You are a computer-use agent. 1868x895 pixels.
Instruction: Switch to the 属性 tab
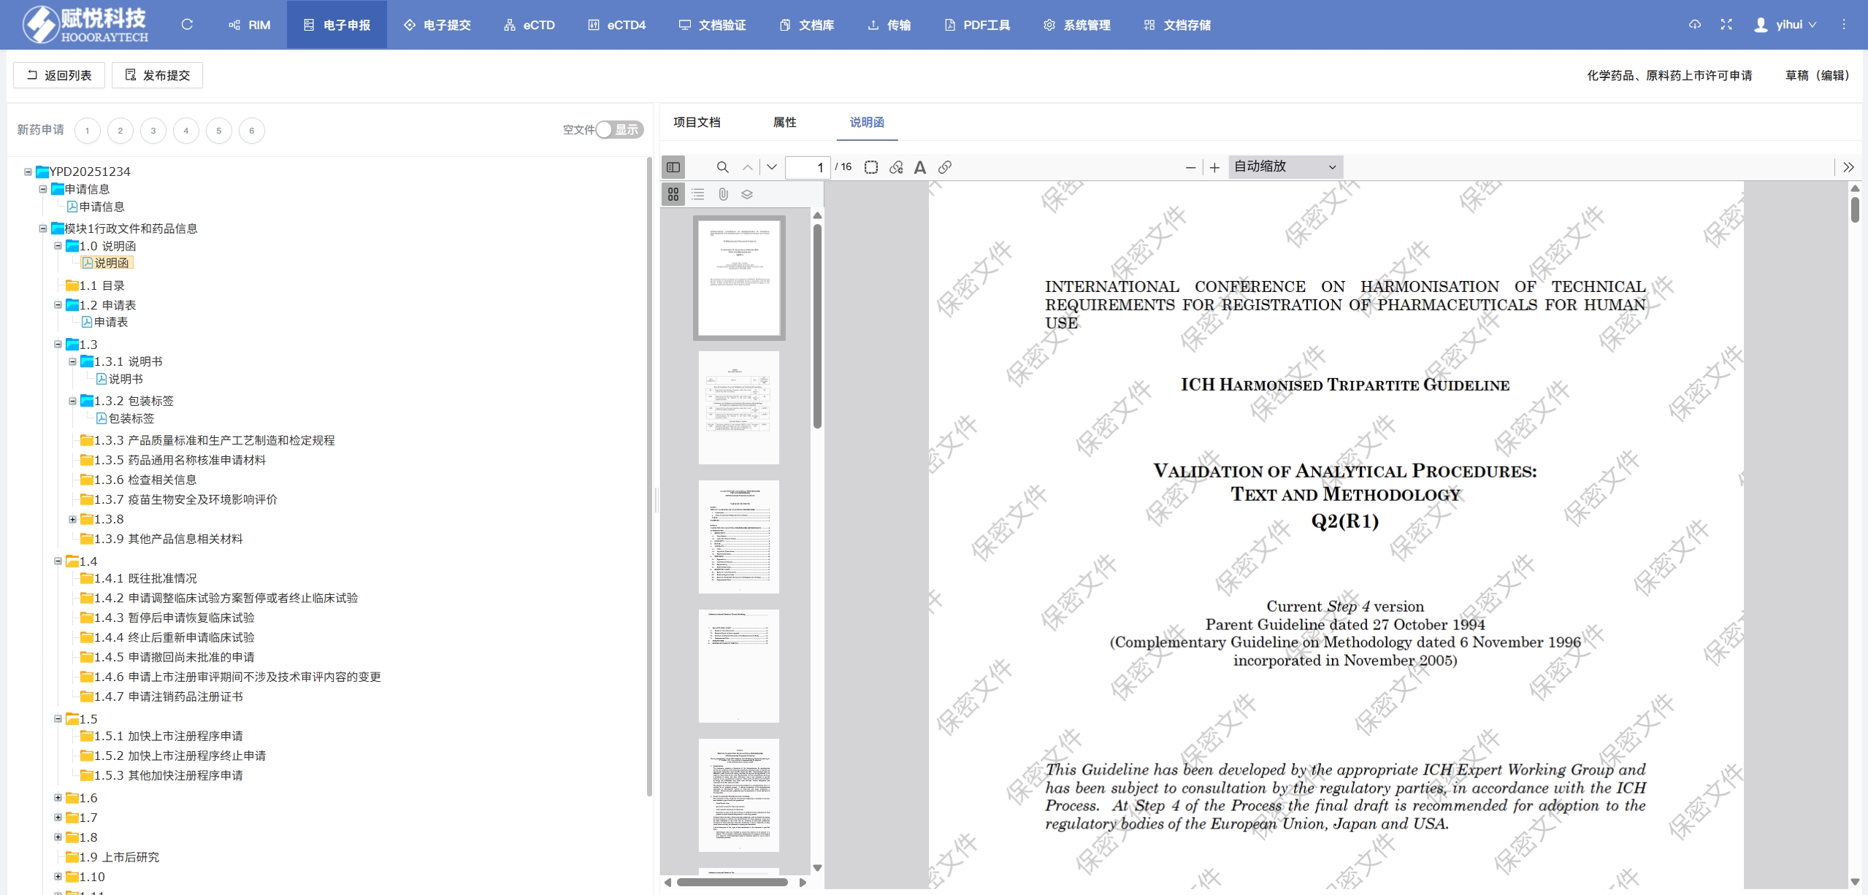[x=784, y=122]
